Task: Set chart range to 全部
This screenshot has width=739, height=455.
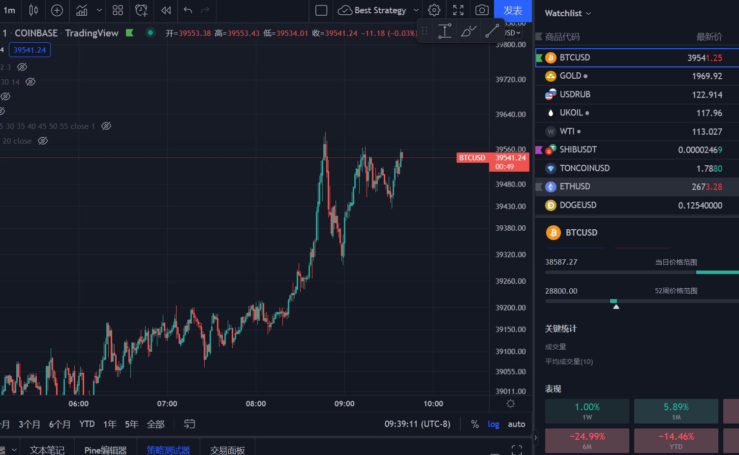Action: 155,424
